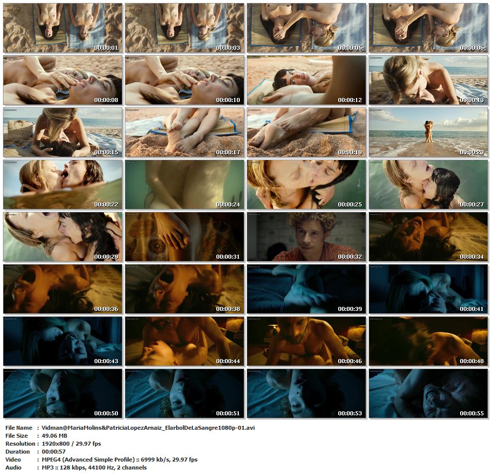This screenshot has height=474, width=491.
Task: Select the wide seashore frame at 00:00:20
Action: [x=428, y=132]
